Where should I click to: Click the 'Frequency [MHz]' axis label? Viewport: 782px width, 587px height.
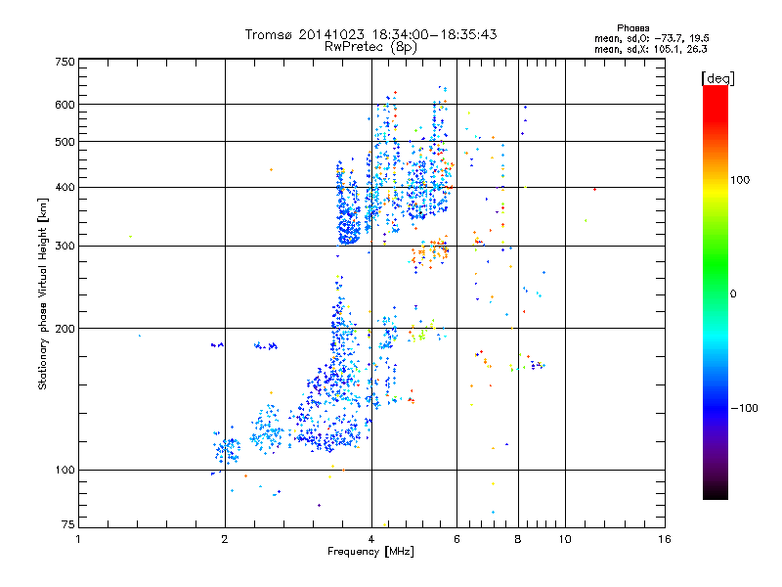click(x=370, y=552)
